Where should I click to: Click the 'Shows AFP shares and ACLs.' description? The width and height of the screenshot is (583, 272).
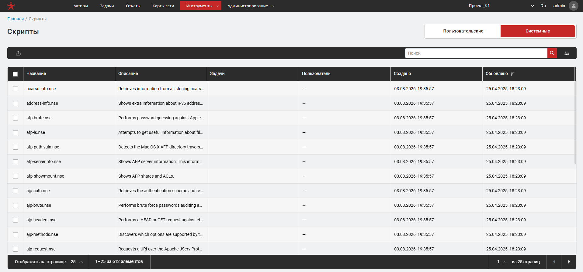[146, 176]
